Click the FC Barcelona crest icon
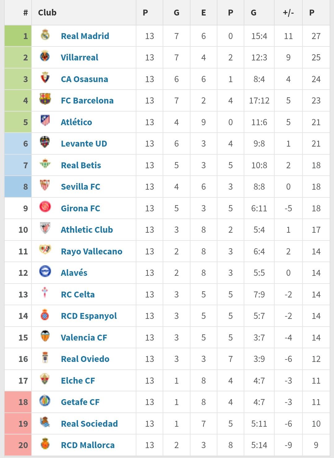The image size is (334, 458). pyautogui.click(x=45, y=99)
